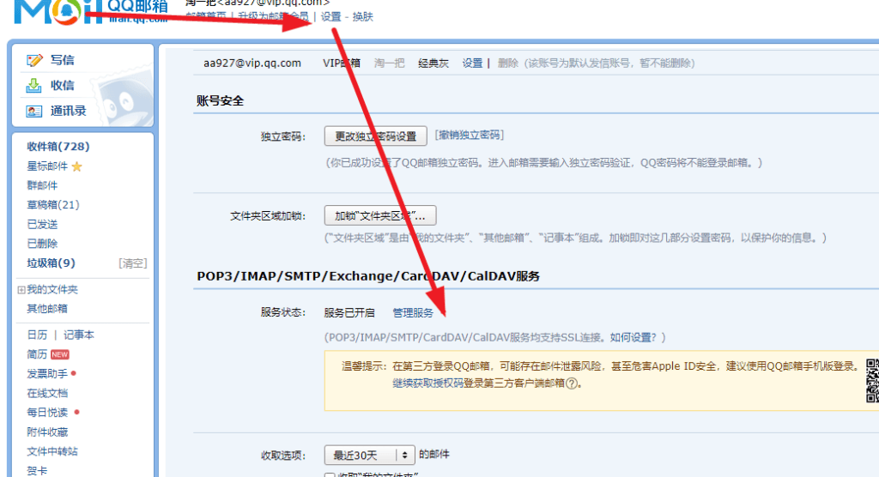Open the 最近30天 fetch range dropdown
This screenshot has width=879, height=477.
point(369,456)
